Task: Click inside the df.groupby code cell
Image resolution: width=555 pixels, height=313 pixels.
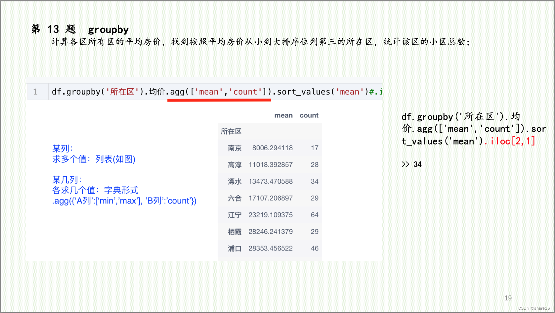Action: coord(215,92)
